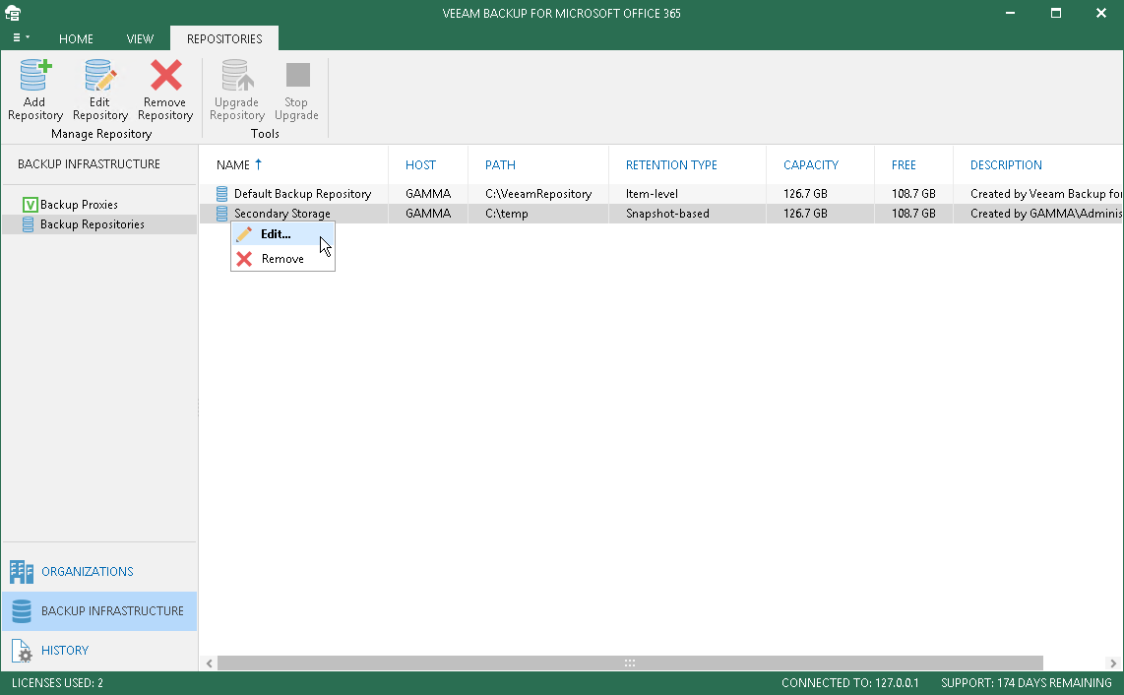
Task: Click the horizontal scrollbar right arrow
Action: pyautogui.click(x=1112, y=663)
